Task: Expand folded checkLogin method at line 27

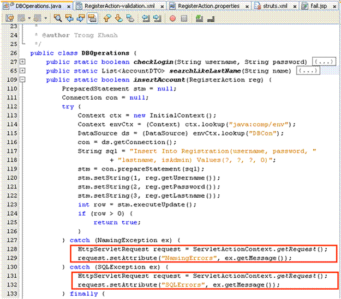Action: coord(22,62)
